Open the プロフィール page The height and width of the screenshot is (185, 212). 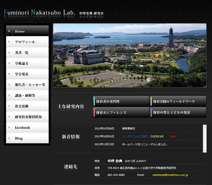coord(27,42)
